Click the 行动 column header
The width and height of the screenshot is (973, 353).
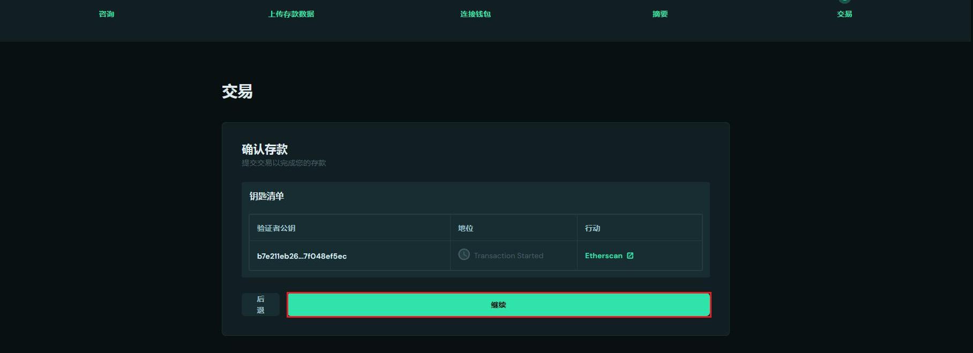coord(592,228)
